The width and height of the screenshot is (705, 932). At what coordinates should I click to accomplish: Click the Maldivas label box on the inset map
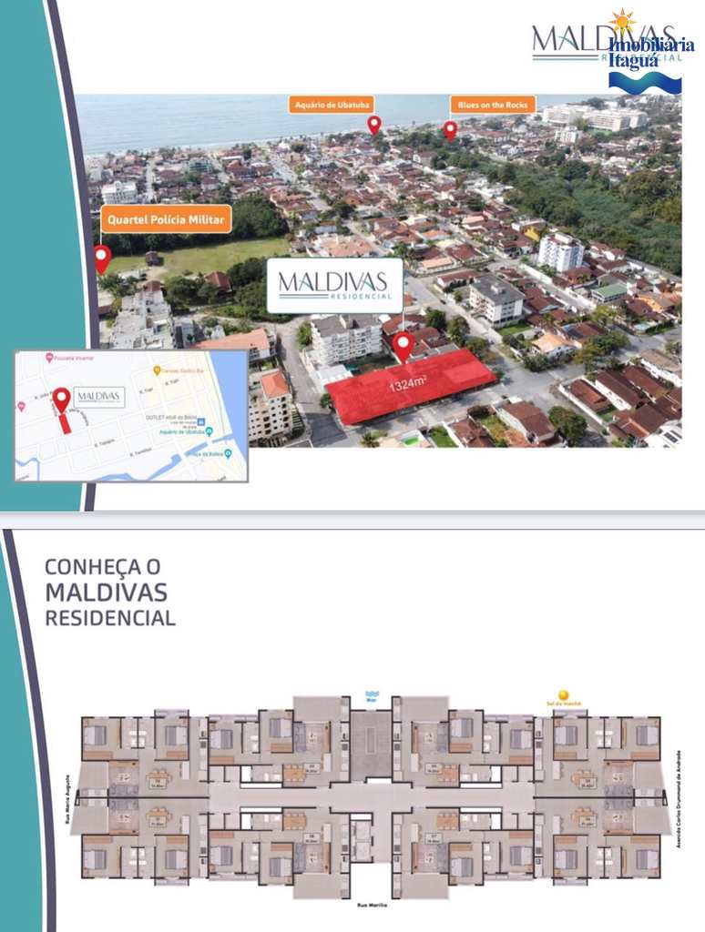coord(98,396)
